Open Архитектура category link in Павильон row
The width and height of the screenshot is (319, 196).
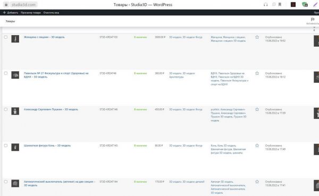(x=177, y=77)
